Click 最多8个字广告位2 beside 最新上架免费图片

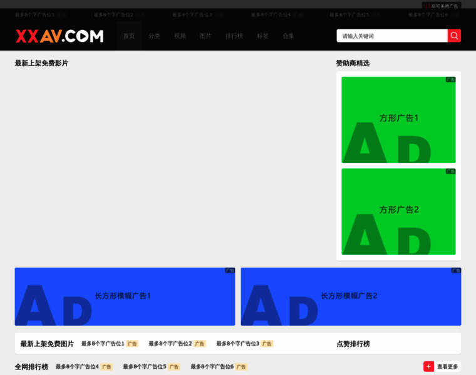point(170,344)
